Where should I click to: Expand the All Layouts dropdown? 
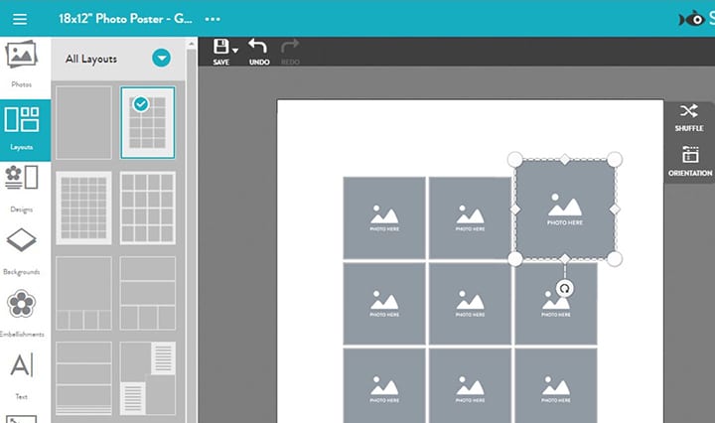tap(162, 58)
